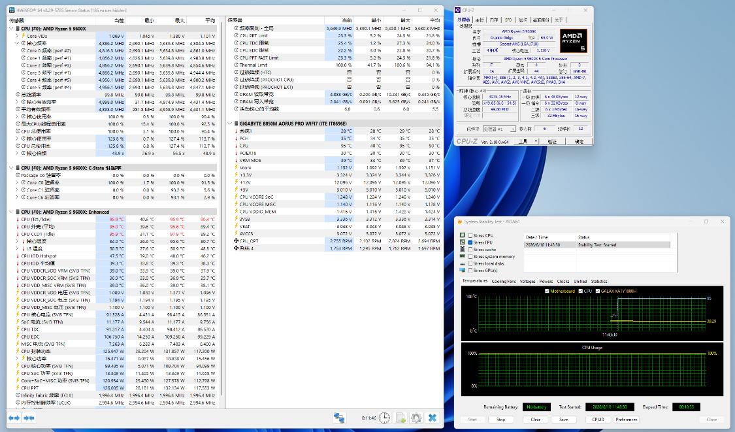Collapse the C-State residency sensor group
The width and height of the screenshot is (735, 432).
(x=11, y=167)
